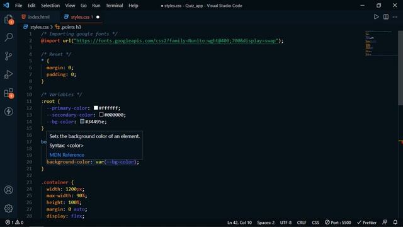Click styles.css in the breadcrumb
Screen dimensions: 403x227
[39, 27]
